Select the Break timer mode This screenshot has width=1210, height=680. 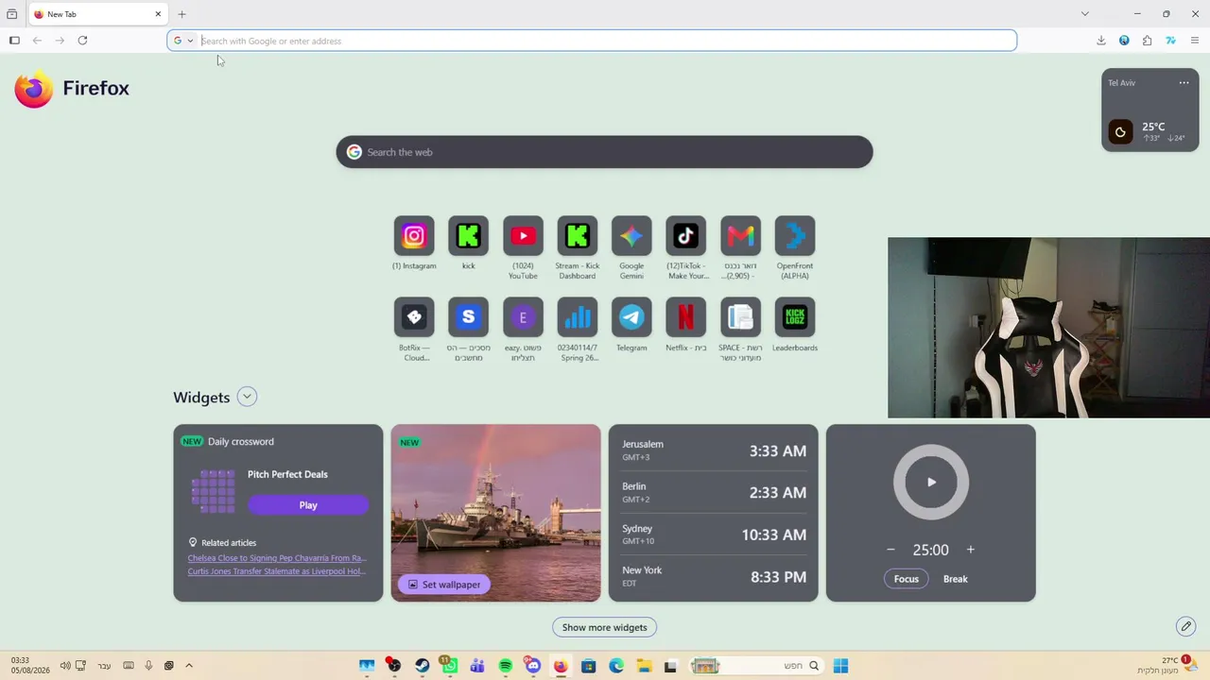tap(955, 579)
